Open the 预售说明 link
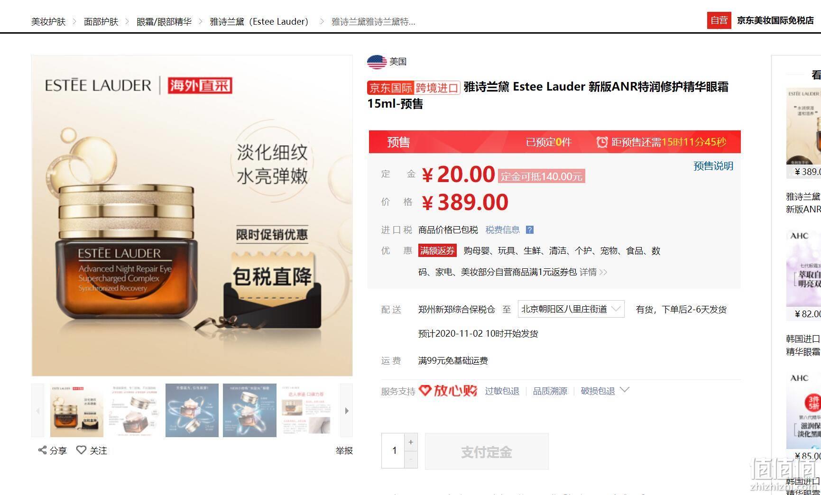 (713, 166)
